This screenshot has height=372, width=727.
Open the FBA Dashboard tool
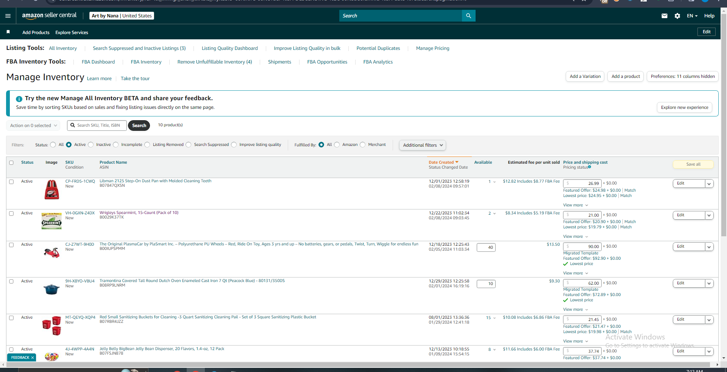coord(98,62)
